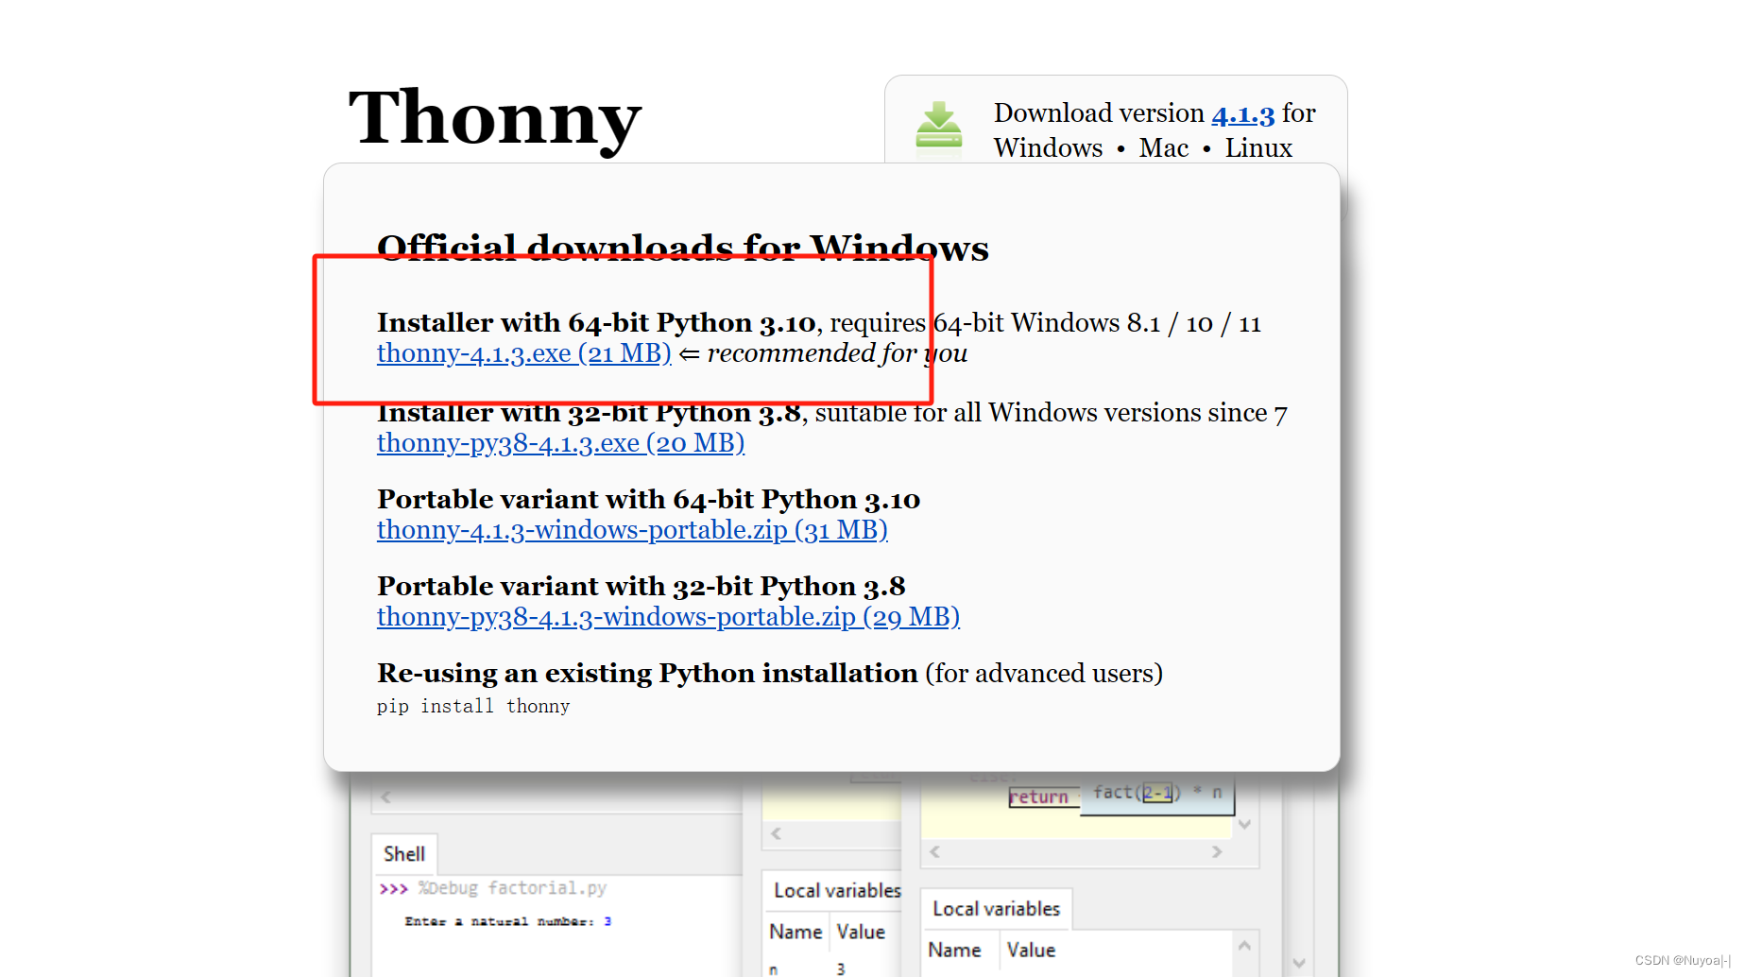Click the %Debug factorial.py shell line

pos(512,888)
